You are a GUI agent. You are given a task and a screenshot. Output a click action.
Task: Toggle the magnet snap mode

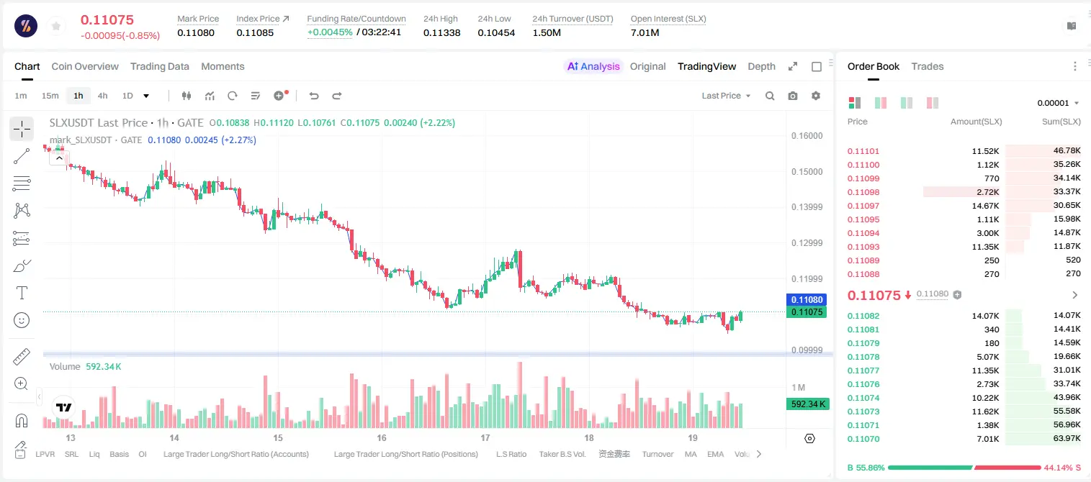22,420
